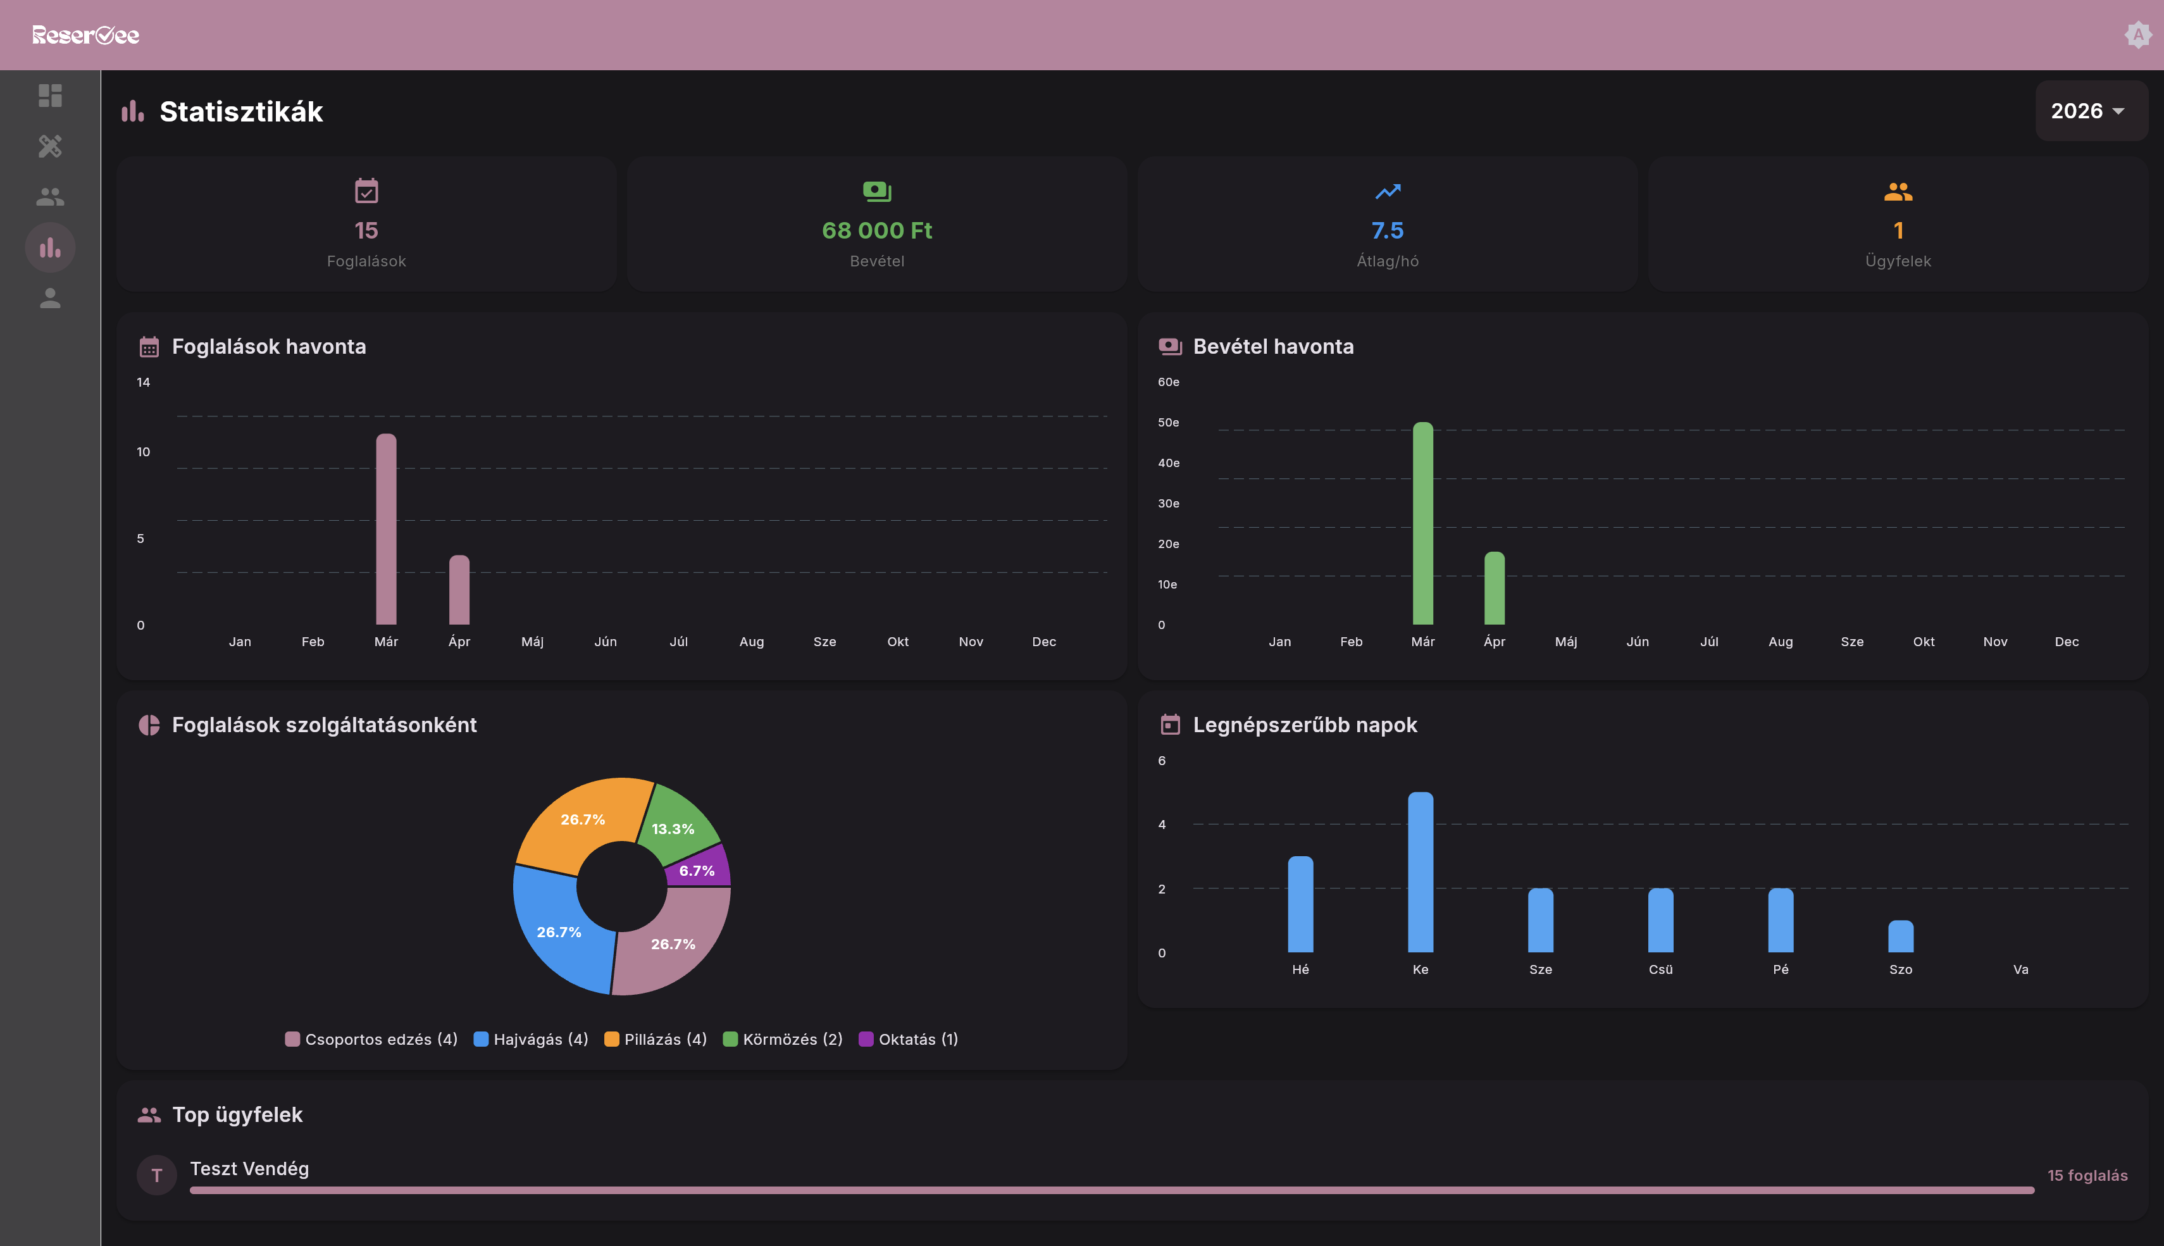Toggle Hajvágás legend item
This screenshot has width=2164, height=1246.
(x=530, y=1039)
